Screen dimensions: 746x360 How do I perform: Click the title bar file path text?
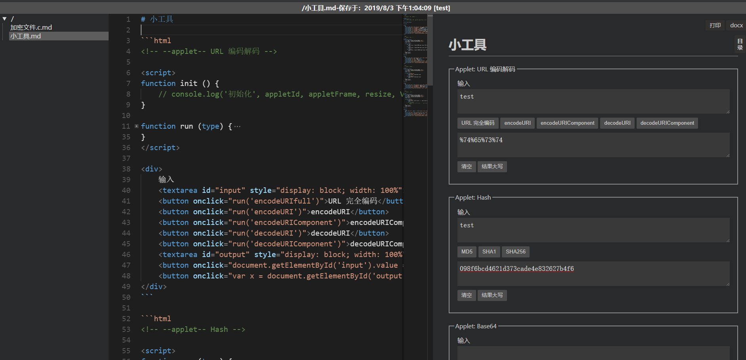pyautogui.click(x=376, y=8)
